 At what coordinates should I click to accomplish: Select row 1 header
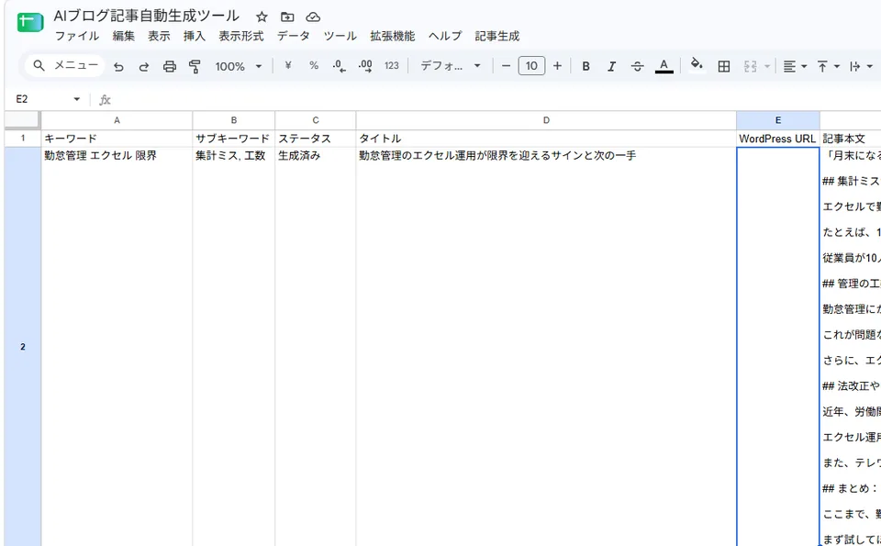coord(22,139)
